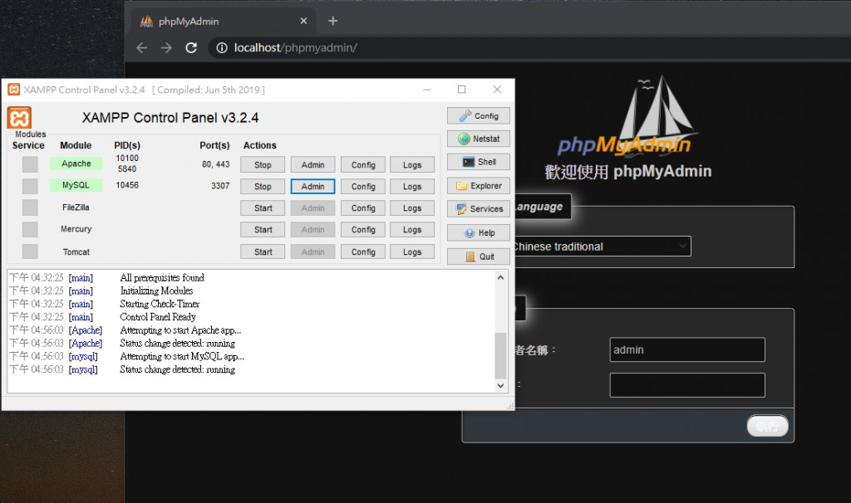This screenshot has height=503, width=851.
Task: Open XAMPP Config with wrench icon
Action: [x=478, y=116]
